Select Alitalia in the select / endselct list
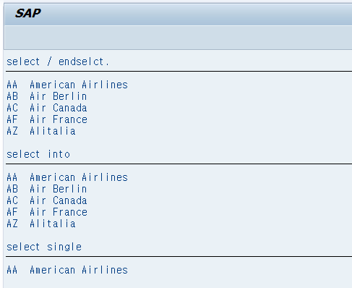Viewport: 352px width, 288px height. tap(53, 131)
